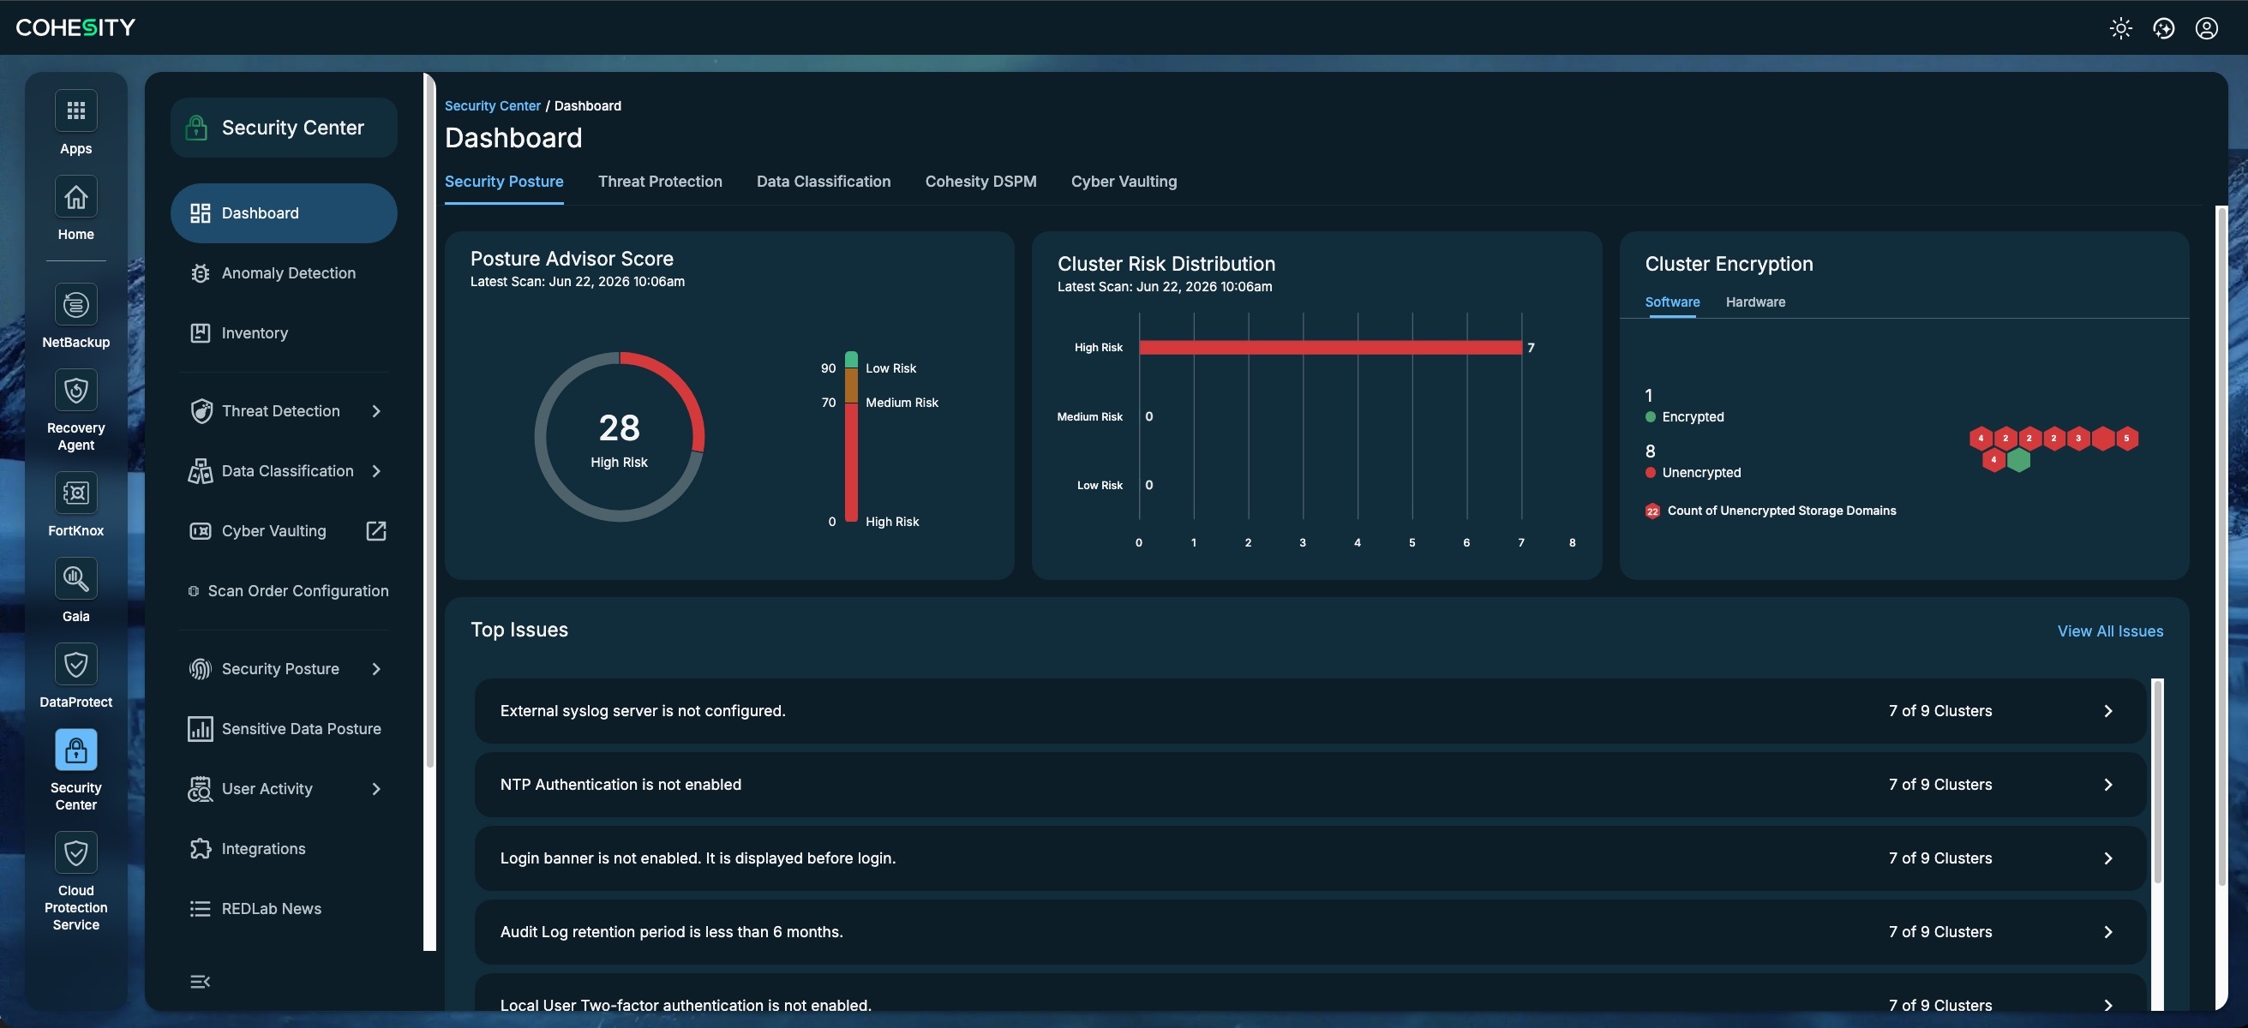
Task: Click the risk level color scale bar
Action: [851, 436]
